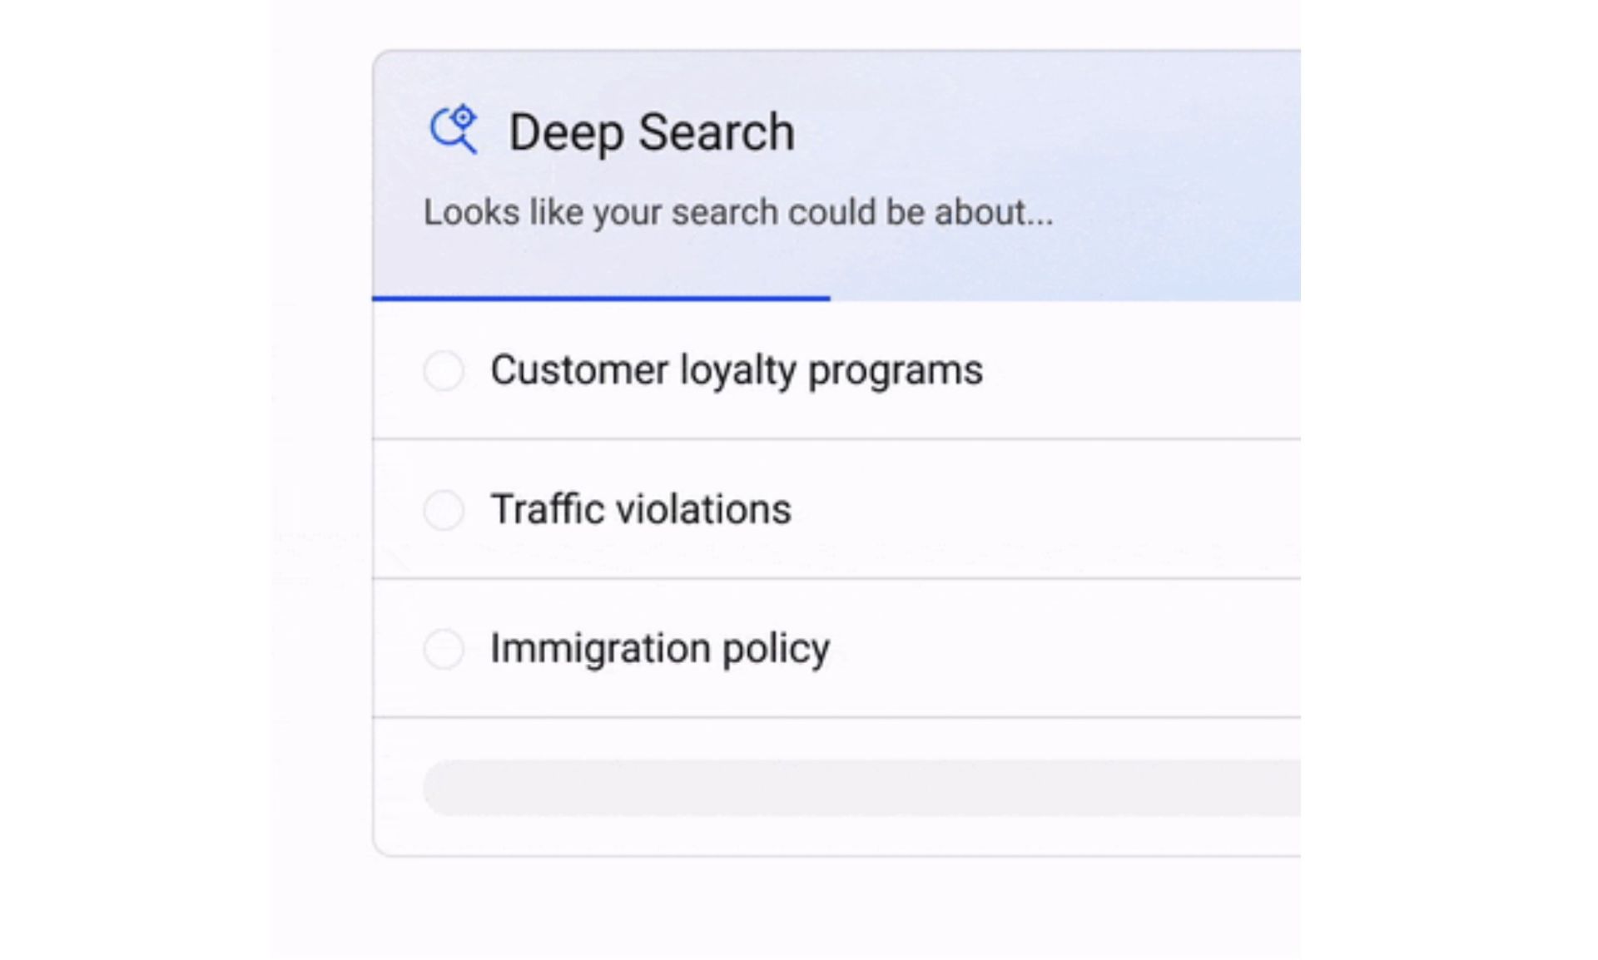
Task: Choose the Traffic violations radio button
Action: pyautogui.click(x=444, y=509)
